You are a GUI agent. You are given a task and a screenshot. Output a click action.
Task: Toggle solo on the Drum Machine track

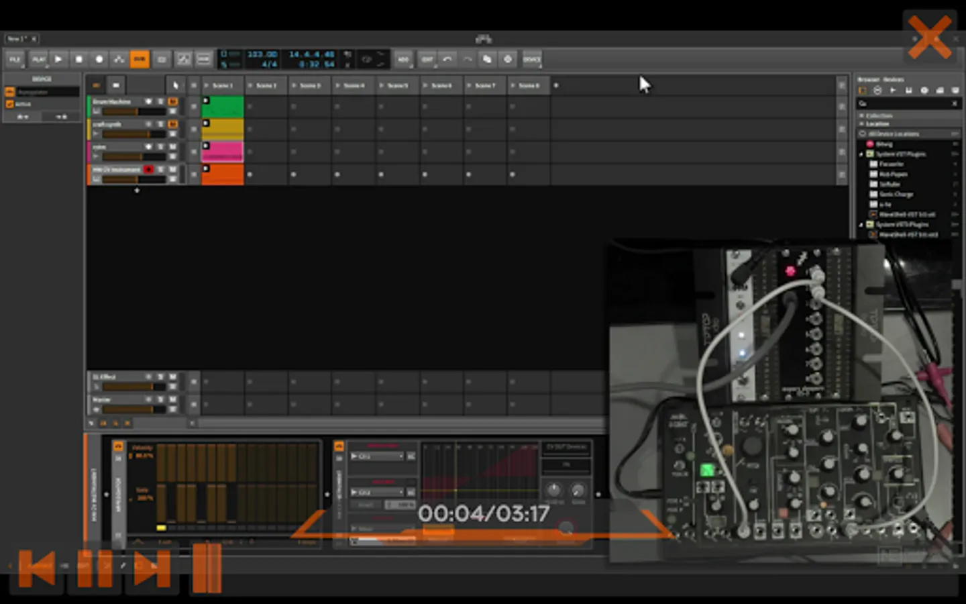point(160,101)
